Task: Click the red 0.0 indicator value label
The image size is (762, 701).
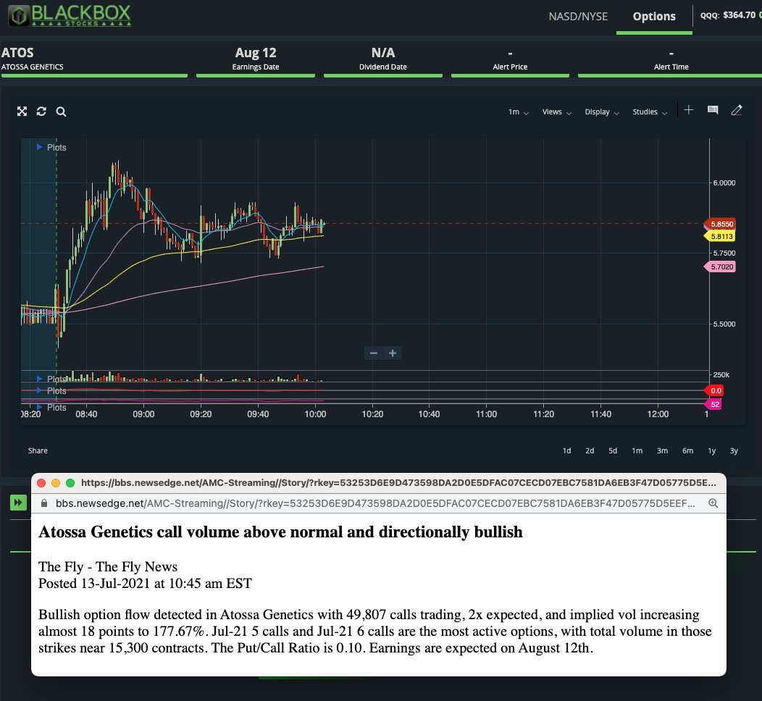Action: (x=714, y=390)
